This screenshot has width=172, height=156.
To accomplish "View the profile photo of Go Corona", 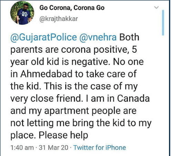I will click(22, 13).
